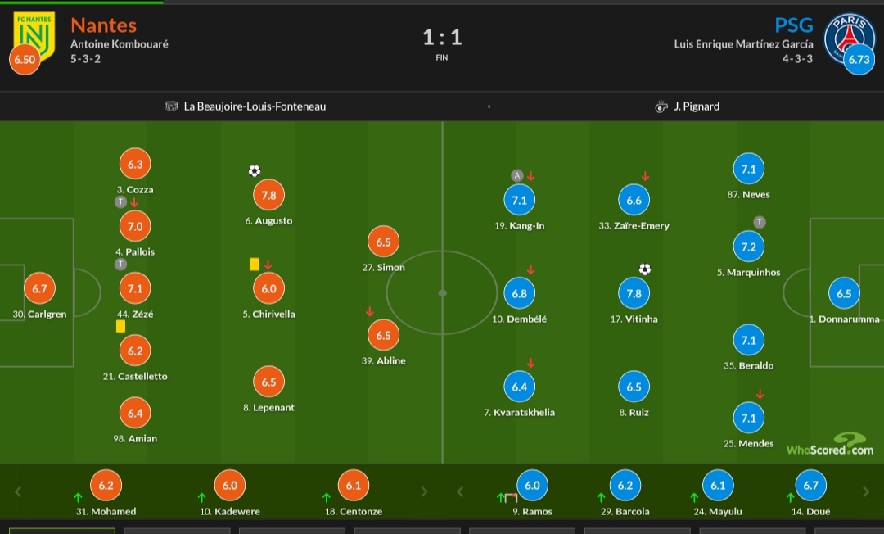Click the assist badge above Kang-In
The image size is (884, 534).
[517, 175]
